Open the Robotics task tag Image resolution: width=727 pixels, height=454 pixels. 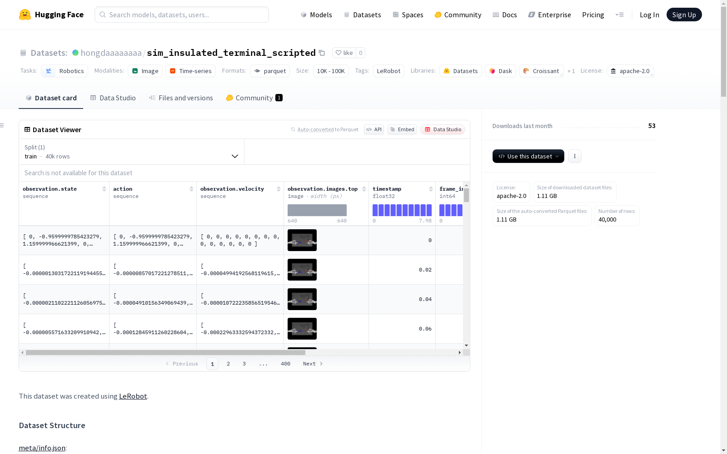tap(65, 71)
